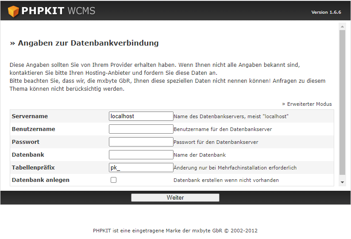Open the Erweiterter Modus link

(309, 104)
